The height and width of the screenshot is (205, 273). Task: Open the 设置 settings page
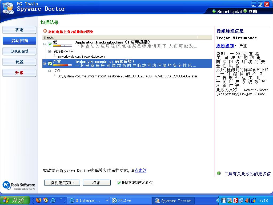[x=19, y=62]
